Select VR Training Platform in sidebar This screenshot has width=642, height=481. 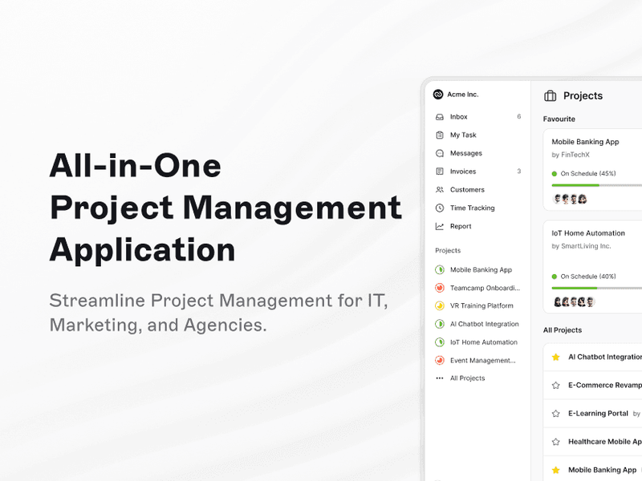coord(481,306)
